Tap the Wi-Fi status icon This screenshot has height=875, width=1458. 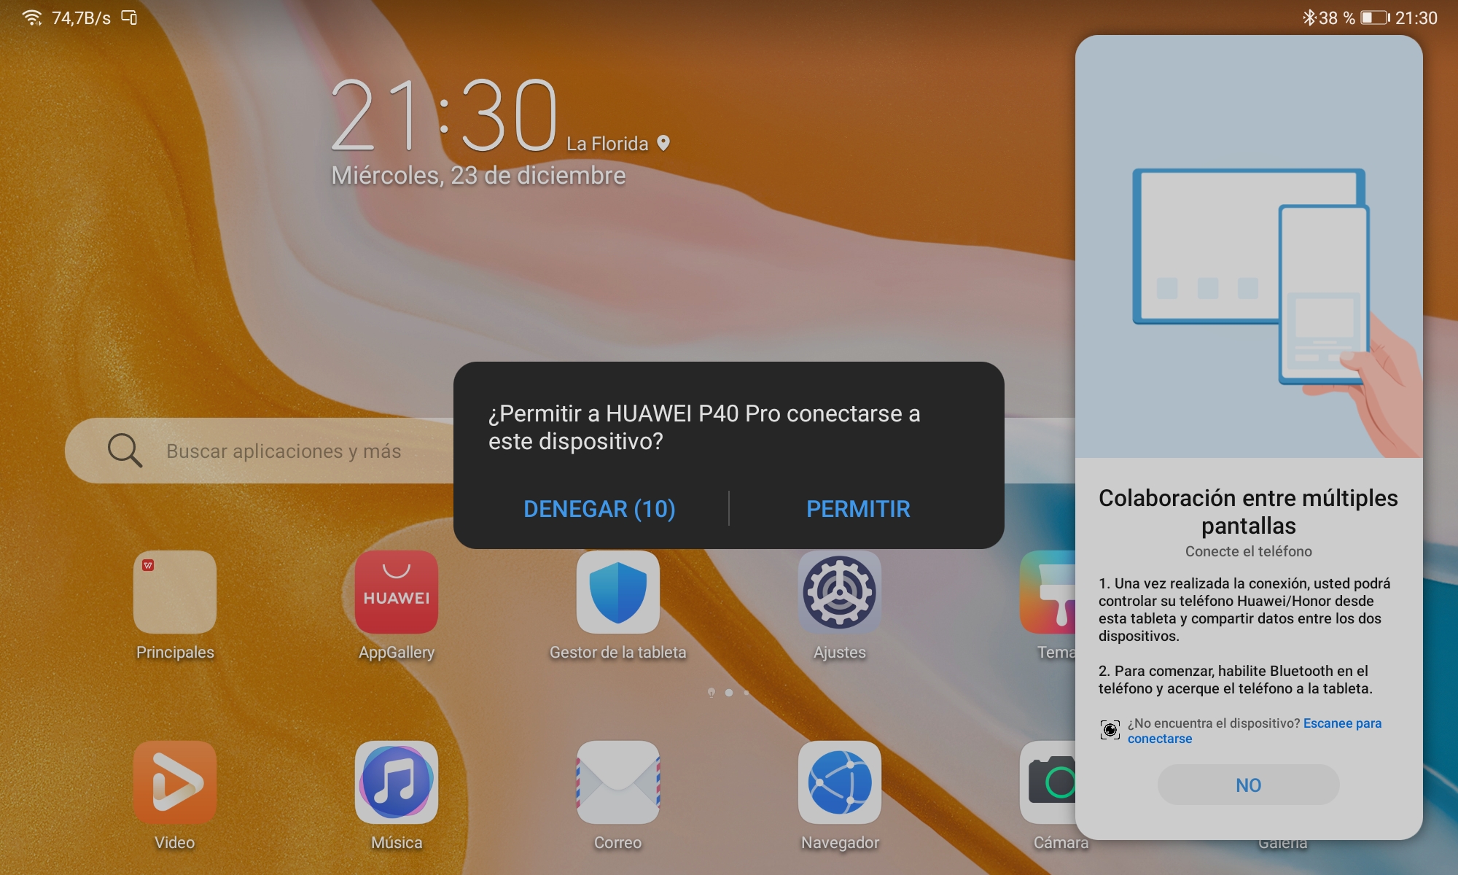32,17
